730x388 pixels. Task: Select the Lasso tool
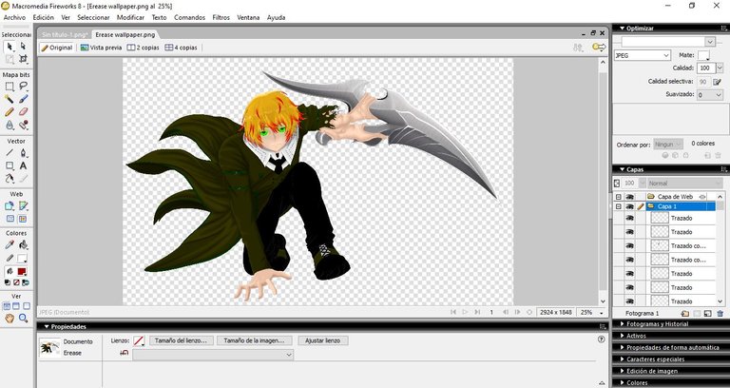point(23,87)
